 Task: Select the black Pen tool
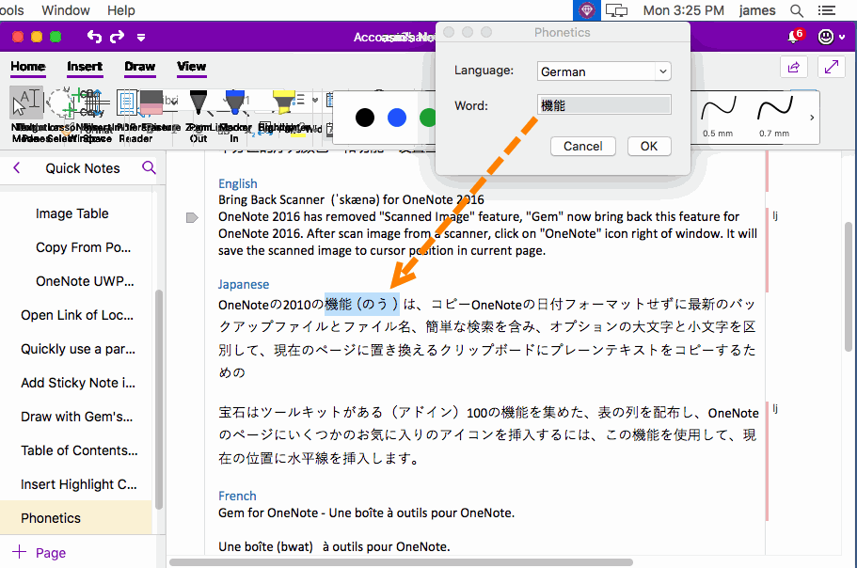click(x=198, y=103)
